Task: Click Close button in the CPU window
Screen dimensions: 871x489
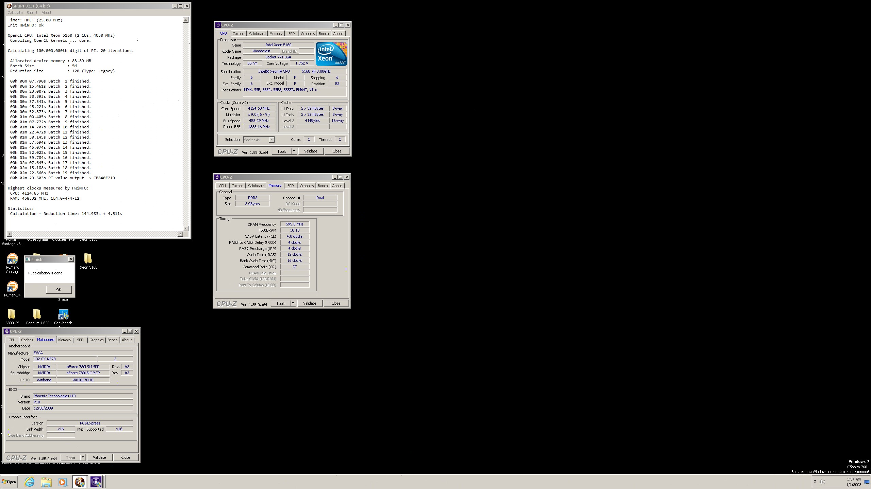Action: point(337,151)
